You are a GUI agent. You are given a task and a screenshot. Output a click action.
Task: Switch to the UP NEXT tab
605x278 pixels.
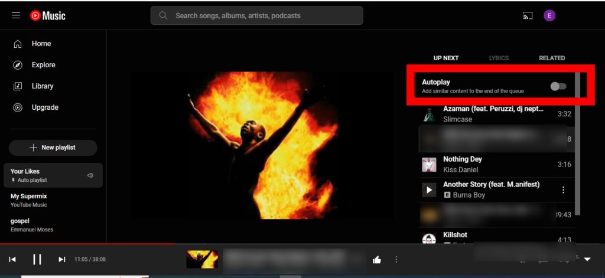click(446, 58)
